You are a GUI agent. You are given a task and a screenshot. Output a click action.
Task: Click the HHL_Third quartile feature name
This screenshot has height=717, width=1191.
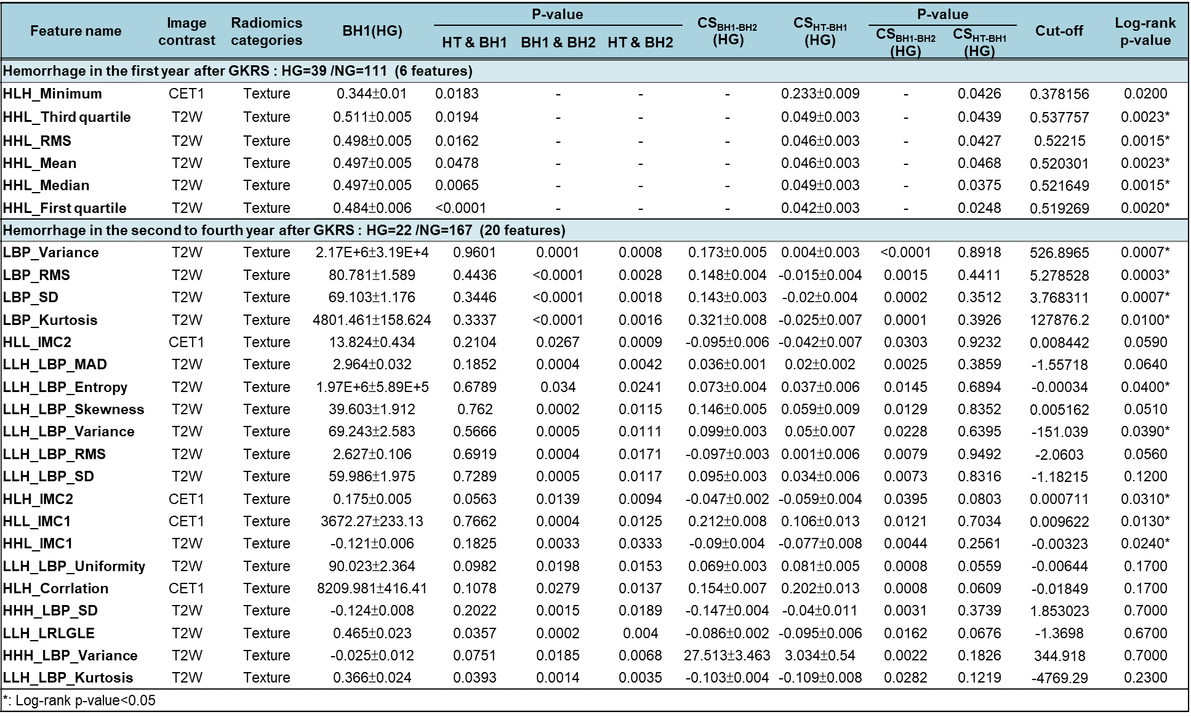[66, 117]
